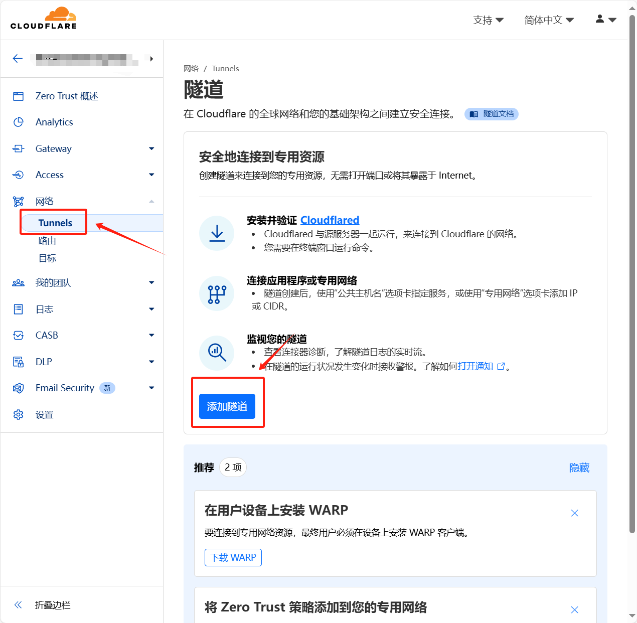This screenshot has height=623, width=637.
Task: Click the 我的团队 people icon
Action: [18, 282]
